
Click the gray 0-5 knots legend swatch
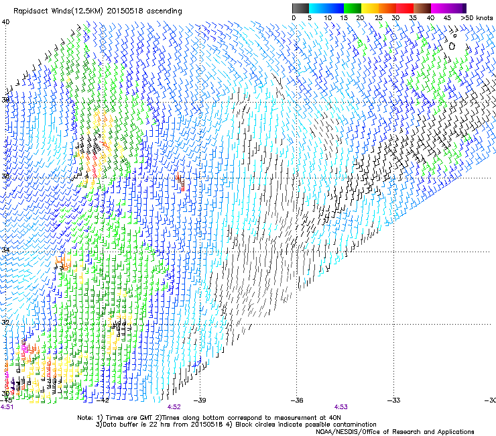point(300,8)
